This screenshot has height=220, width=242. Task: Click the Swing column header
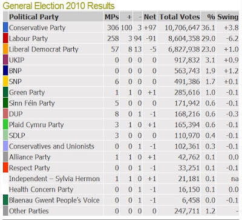coord(227,17)
